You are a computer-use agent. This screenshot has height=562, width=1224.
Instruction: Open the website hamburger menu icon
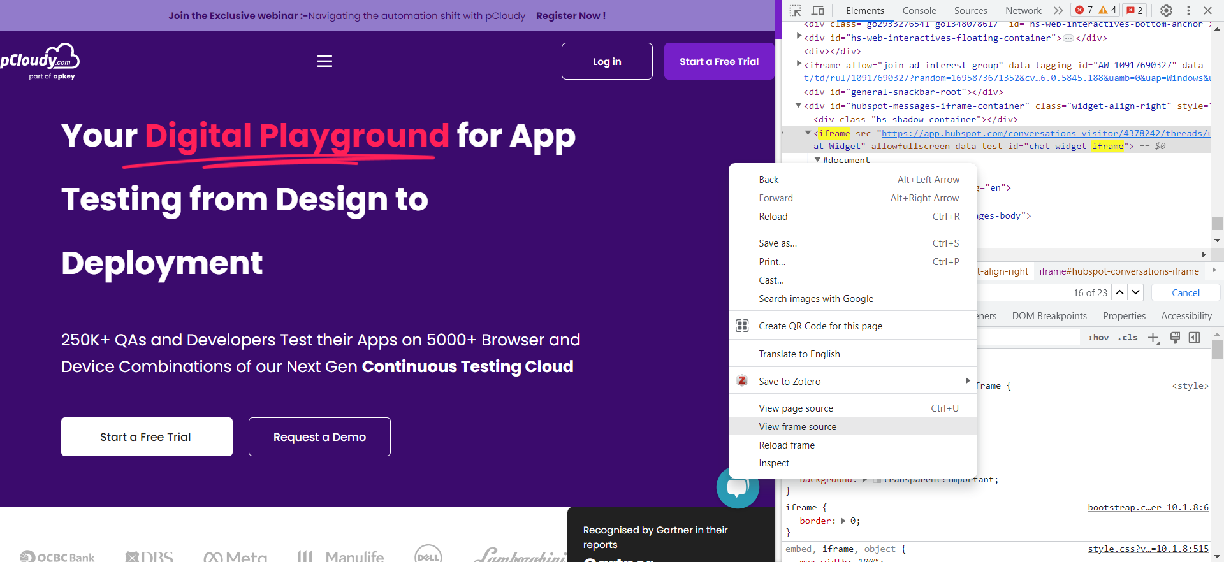324,61
